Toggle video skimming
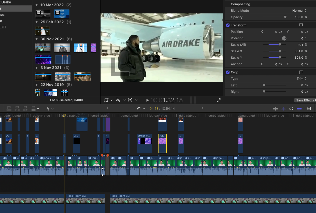Screen dimensions: 316x213 pos(276,108)
